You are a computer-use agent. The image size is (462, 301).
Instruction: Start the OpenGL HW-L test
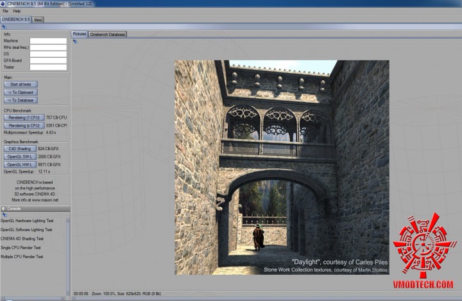(x=20, y=165)
